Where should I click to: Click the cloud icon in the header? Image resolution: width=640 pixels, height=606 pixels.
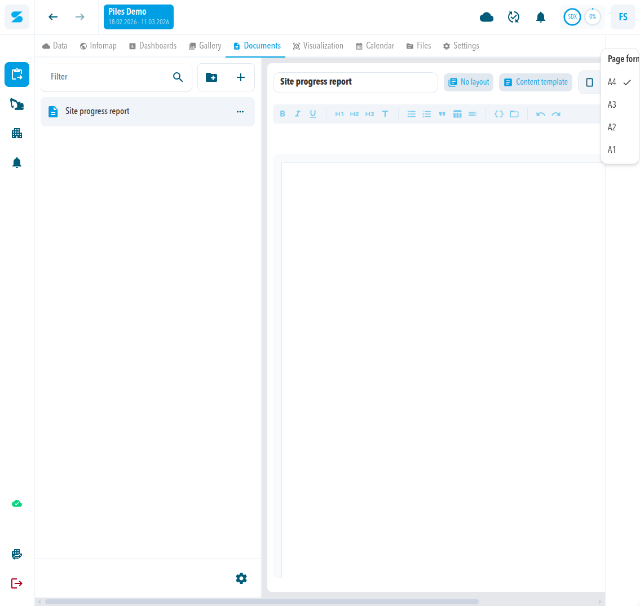(x=487, y=17)
